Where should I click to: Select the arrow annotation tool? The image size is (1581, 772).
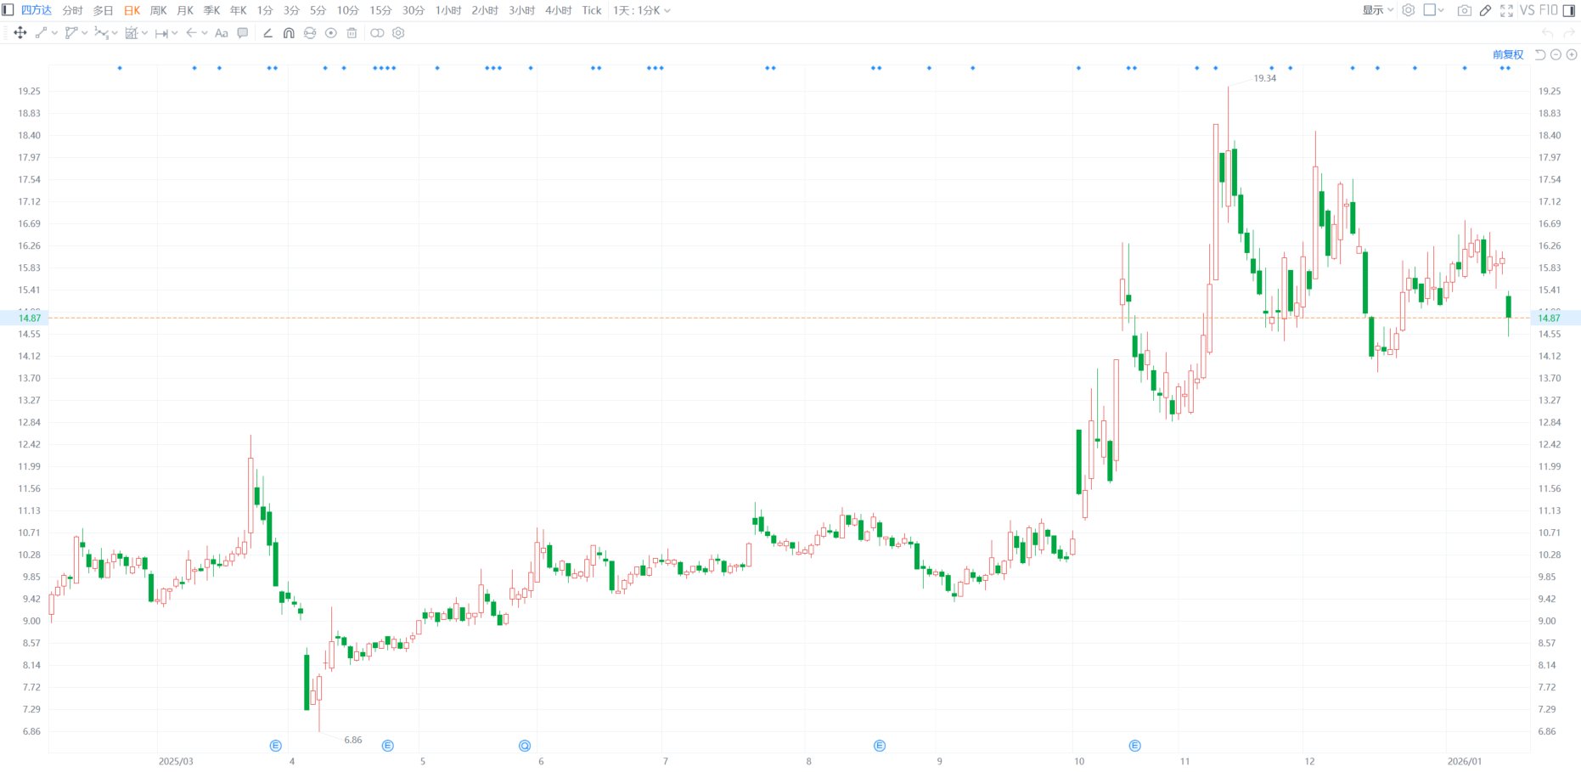[x=191, y=33]
